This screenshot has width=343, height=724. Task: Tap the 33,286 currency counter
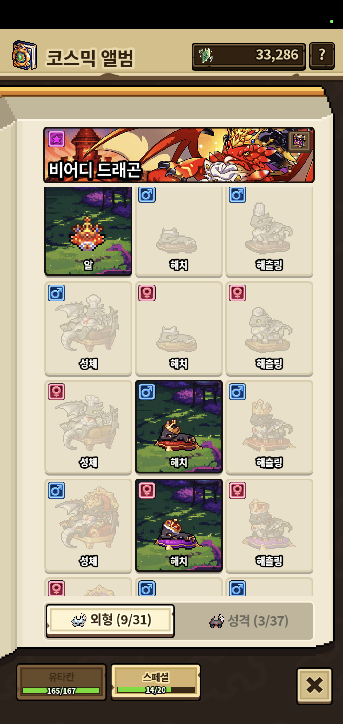(249, 56)
